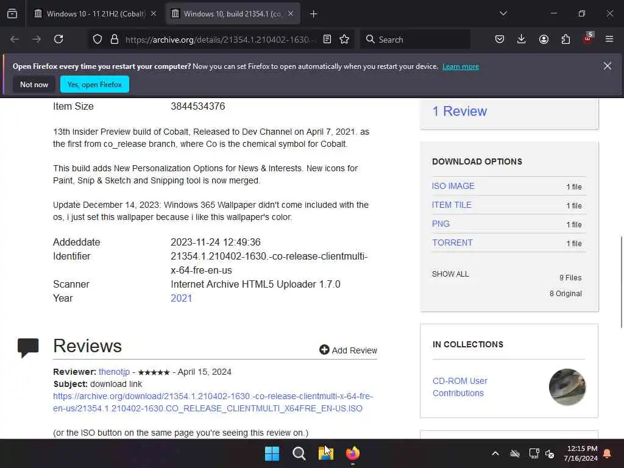Save page to Pocket icon
This screenshot has height=468, width=624.
500,40
